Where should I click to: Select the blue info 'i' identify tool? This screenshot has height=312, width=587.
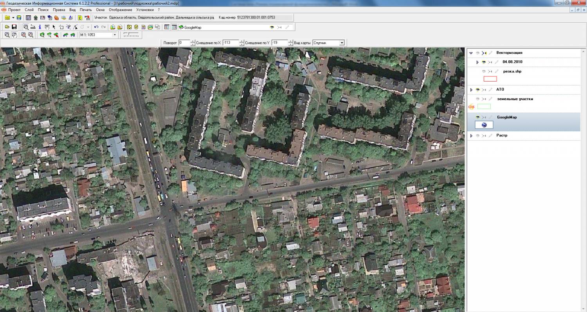coord(40,27)
